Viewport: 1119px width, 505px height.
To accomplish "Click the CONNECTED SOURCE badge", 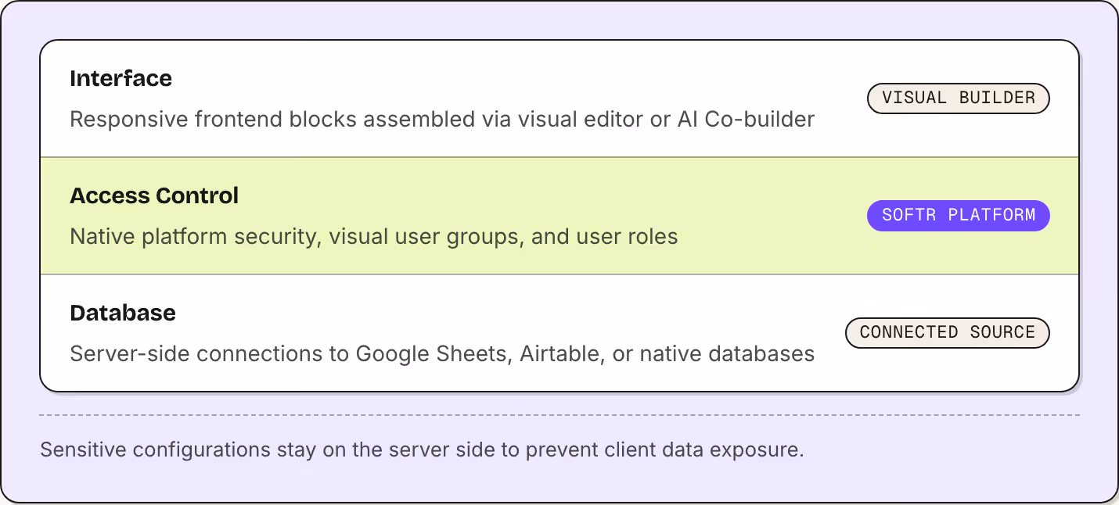I will coord(947,333).
